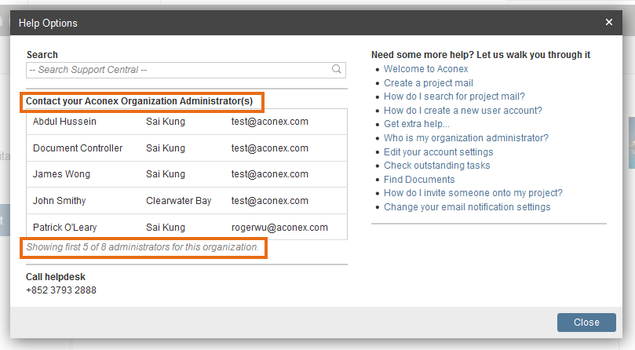This screenshot has height=350, width=635.
Task: Open Who is my organization administrator link
Action: [x=465, y=138]
